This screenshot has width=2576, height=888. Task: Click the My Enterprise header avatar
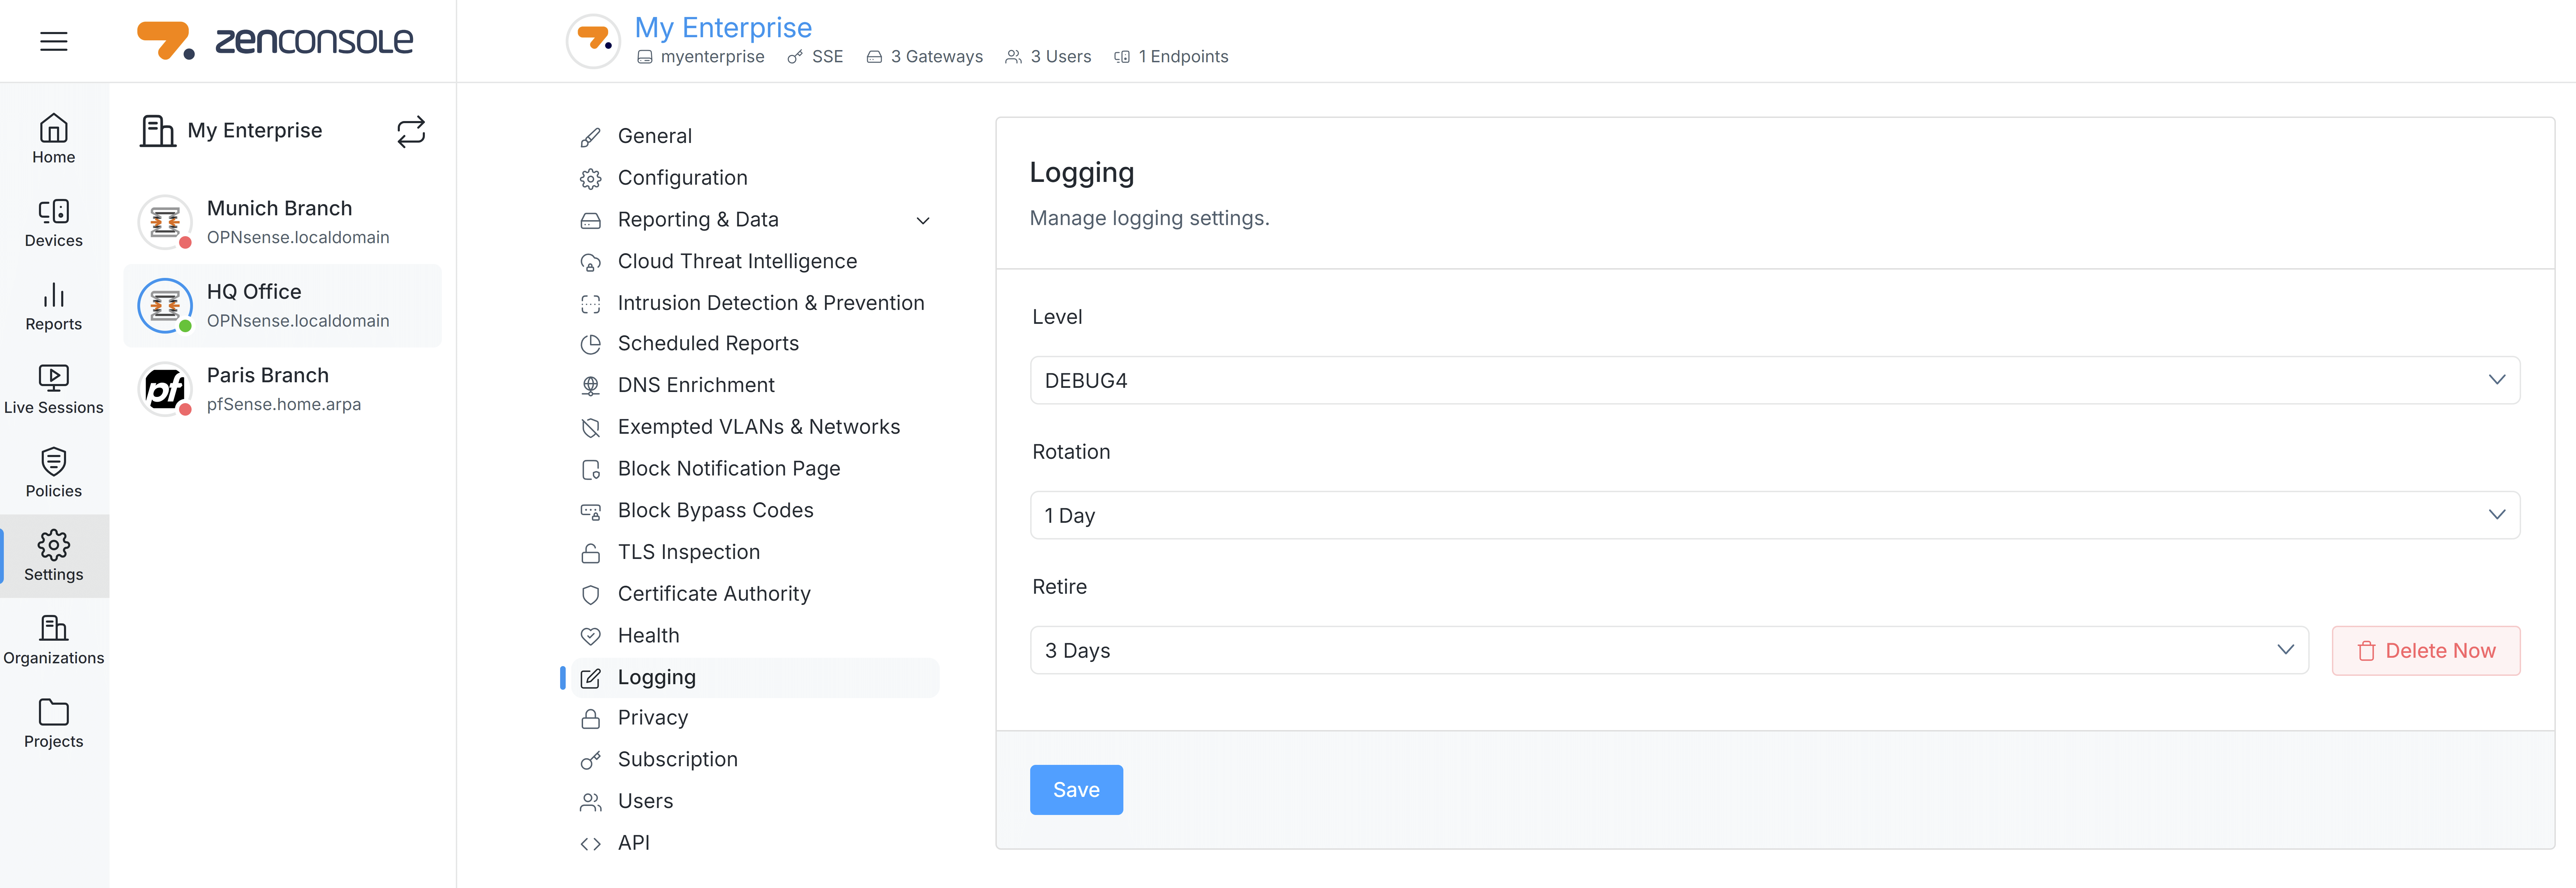point(593,41)
